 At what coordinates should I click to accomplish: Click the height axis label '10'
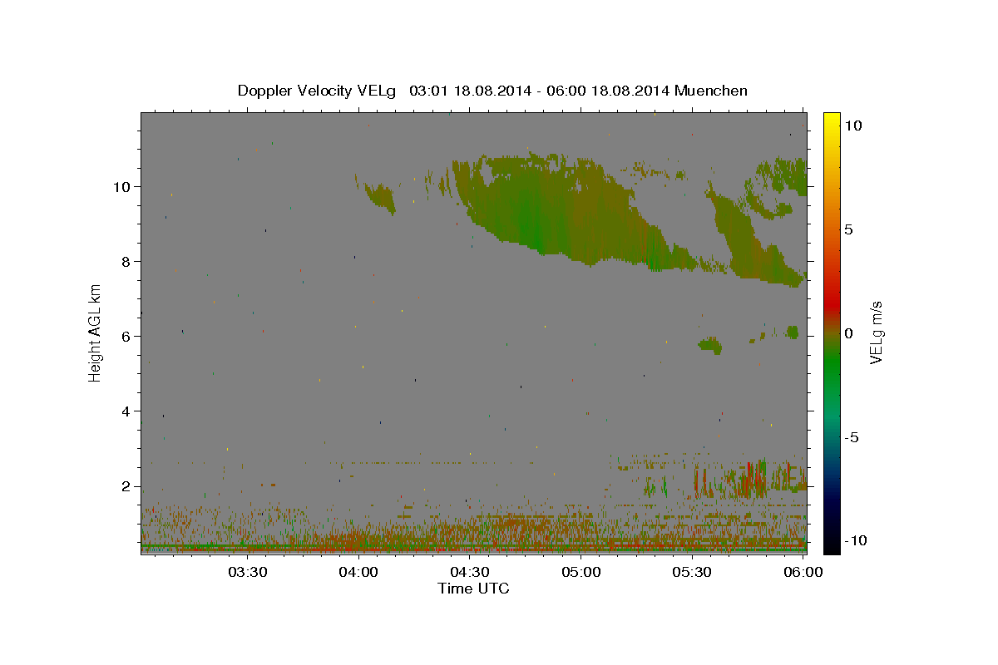[x=121, y=186]
